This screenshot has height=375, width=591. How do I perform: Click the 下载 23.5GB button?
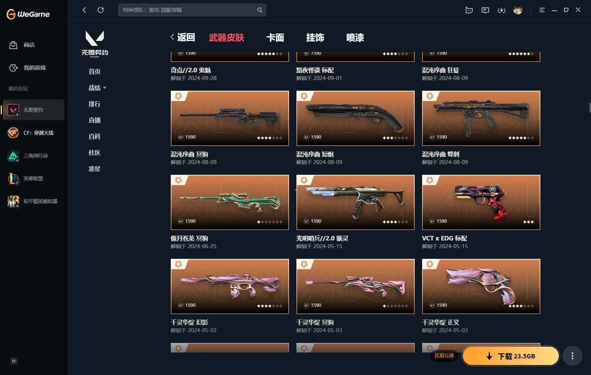[511, 356]
